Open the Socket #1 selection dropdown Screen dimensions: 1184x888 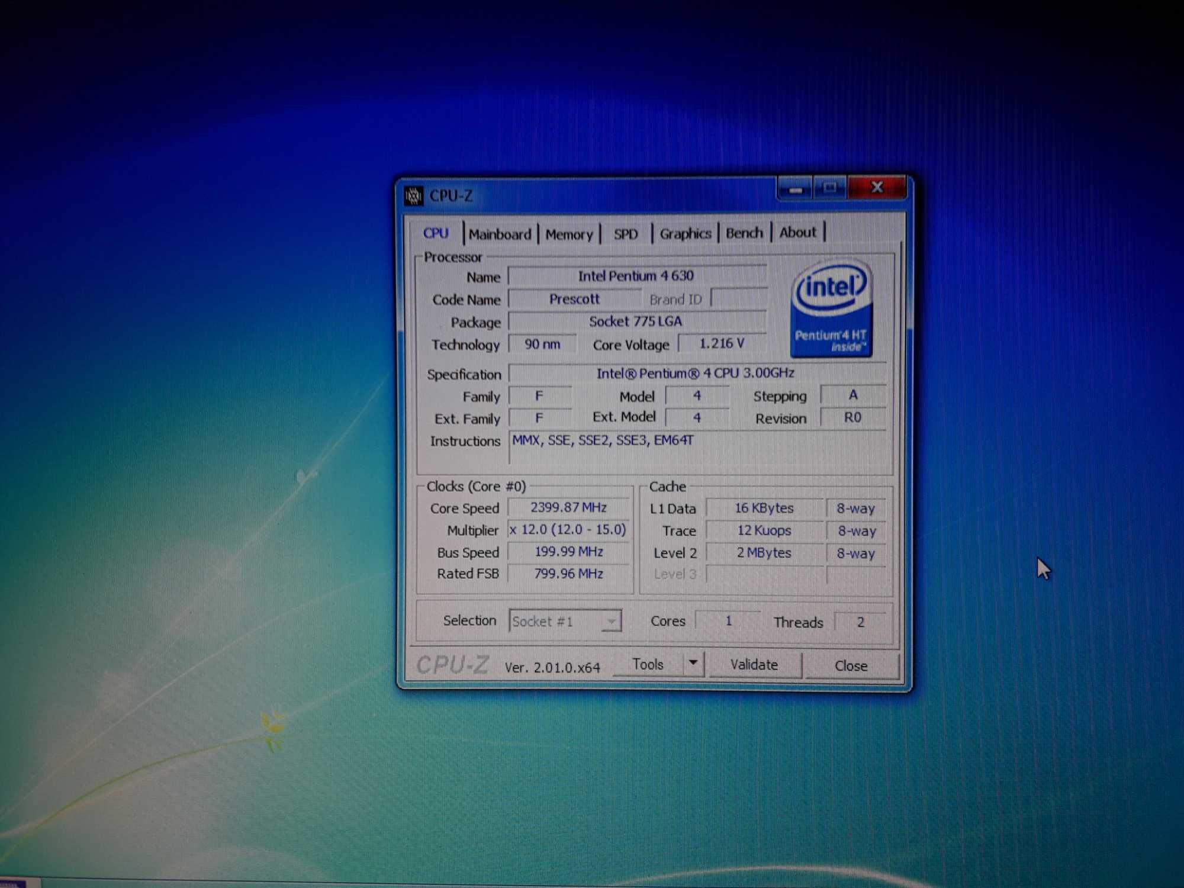pos(565,621)
